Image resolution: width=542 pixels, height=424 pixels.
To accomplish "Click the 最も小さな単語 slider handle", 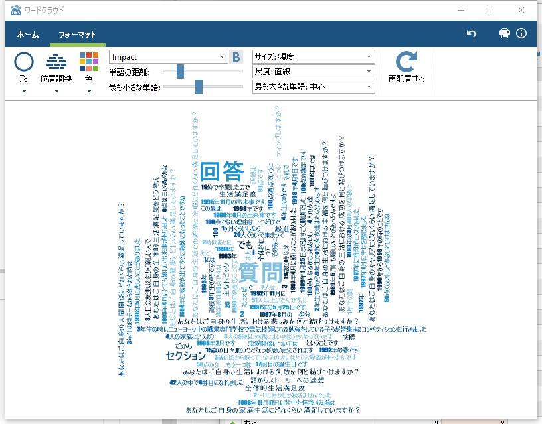I will [199, 86].
